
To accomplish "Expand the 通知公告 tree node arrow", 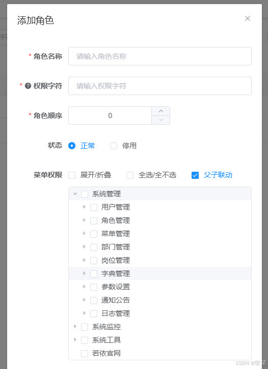I will click(x=84, y=300).
